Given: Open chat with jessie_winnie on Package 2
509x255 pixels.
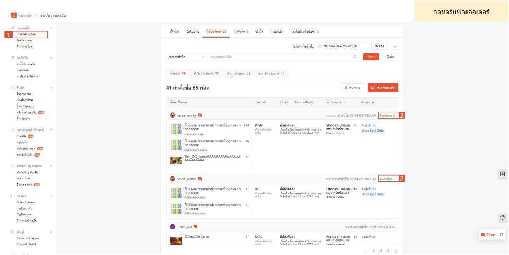Looking at the screenshot, I should (200, 115).
